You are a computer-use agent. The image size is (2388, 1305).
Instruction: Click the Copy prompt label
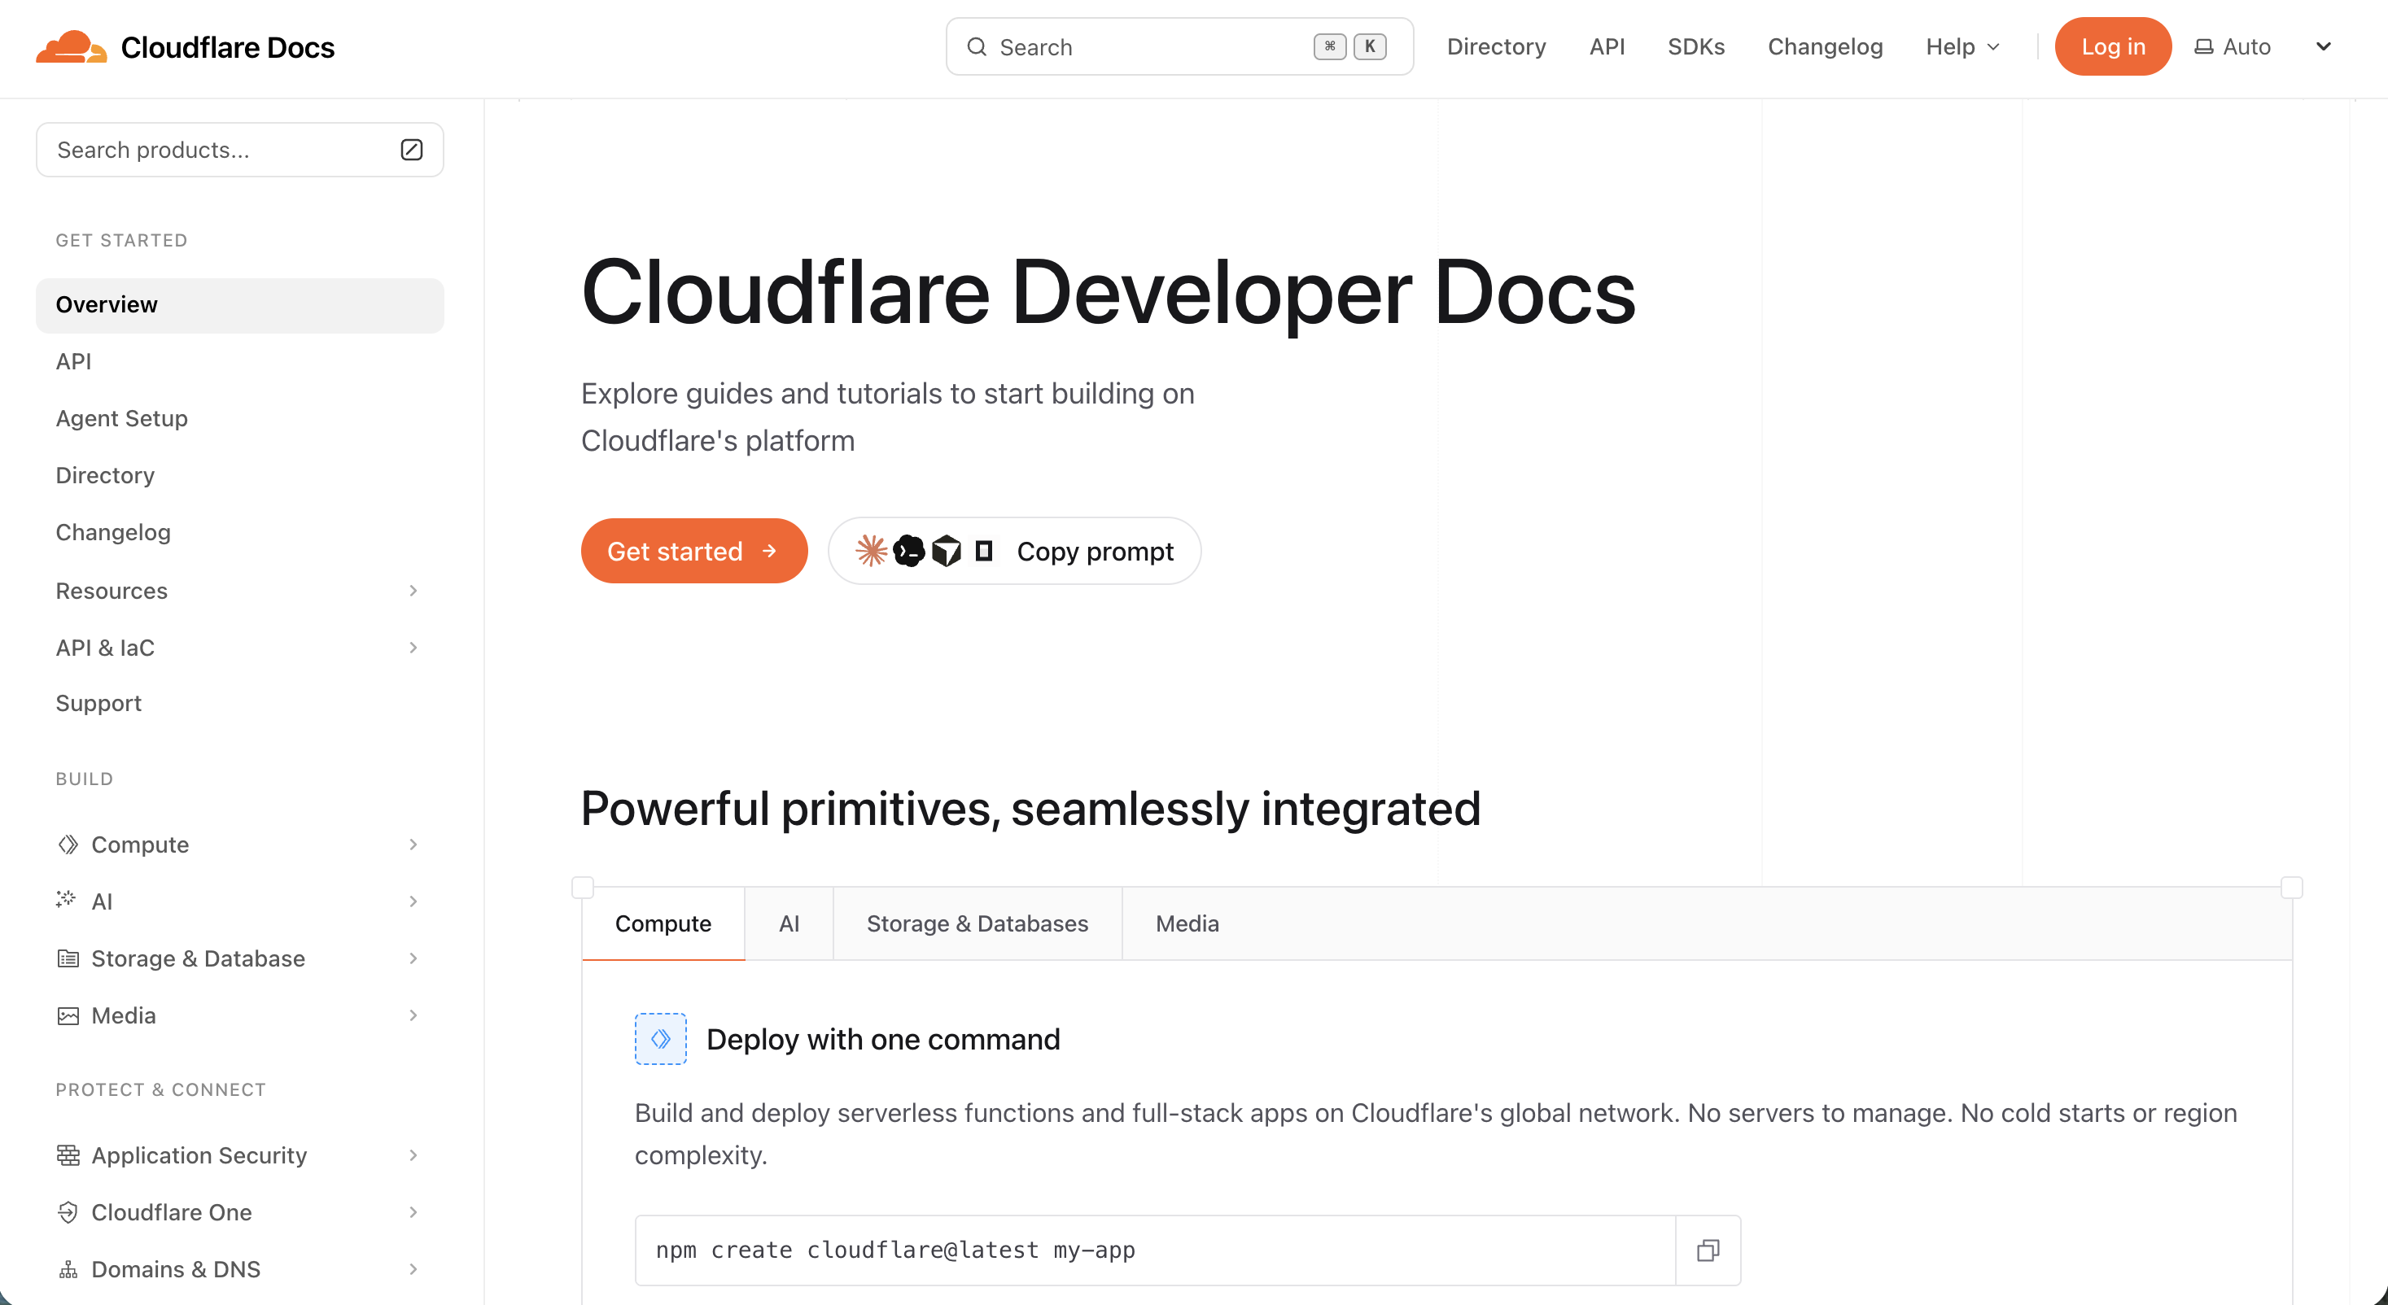coord(1095,552)
